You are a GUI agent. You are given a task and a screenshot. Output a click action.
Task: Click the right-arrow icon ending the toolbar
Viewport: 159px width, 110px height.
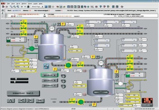click(x=122, y=7)
